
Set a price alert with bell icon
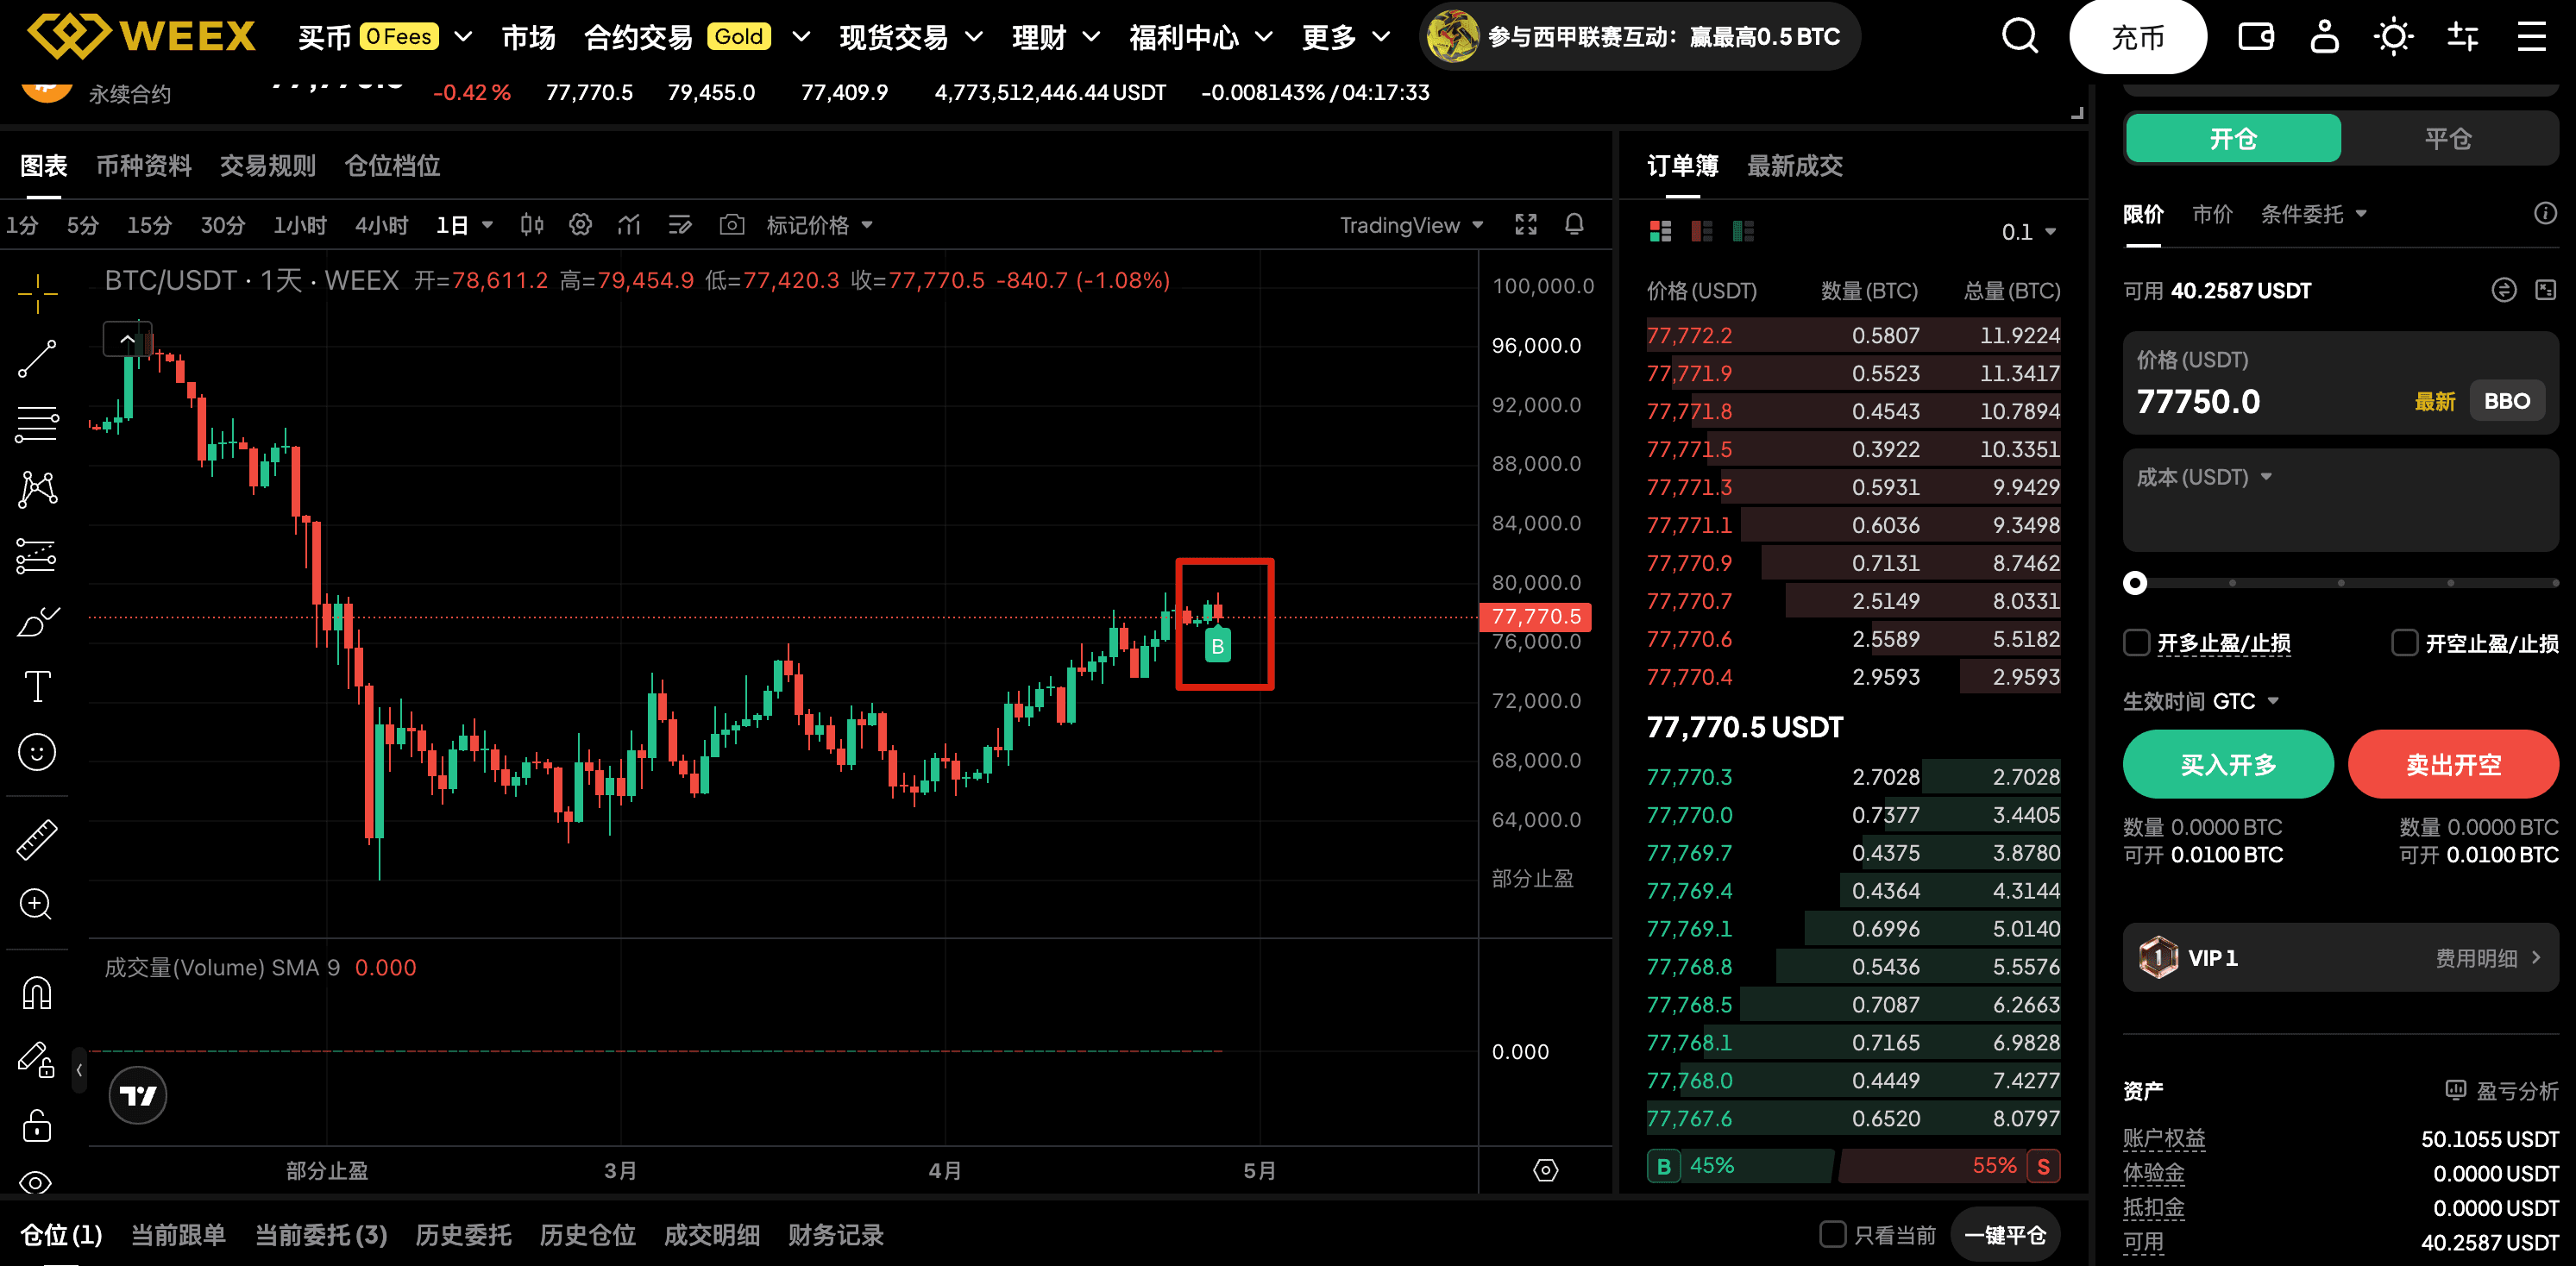tap(1574, 225)
